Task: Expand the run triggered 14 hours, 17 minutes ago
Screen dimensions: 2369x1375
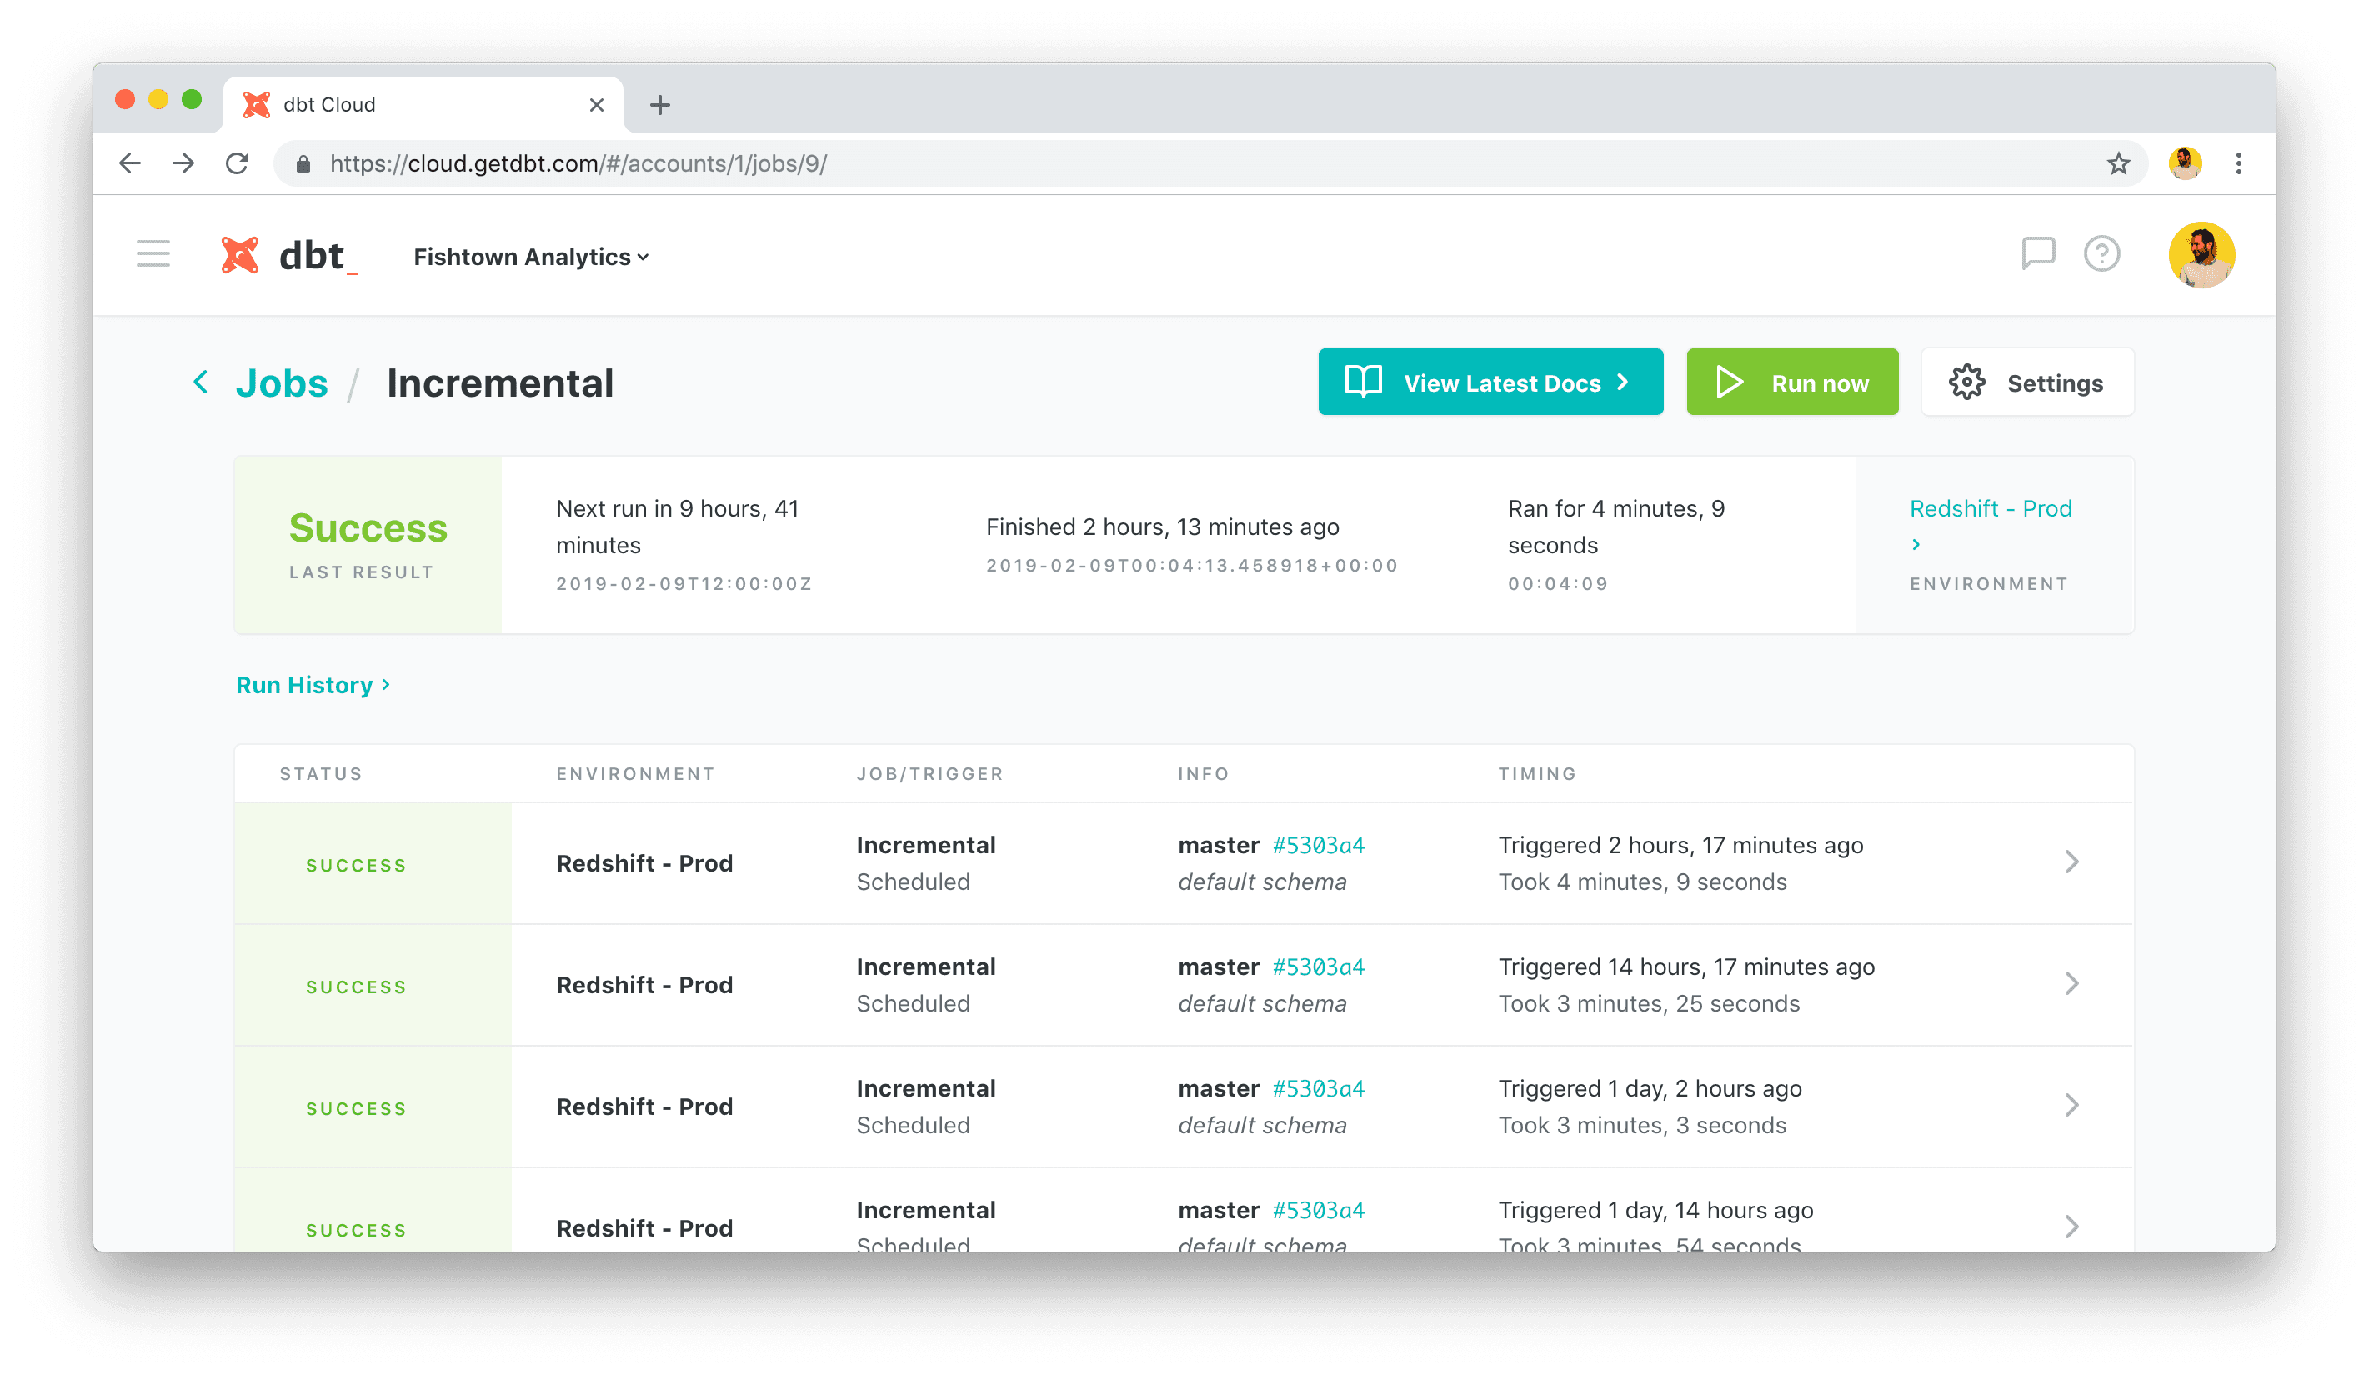Action: click(x=2071, y=983)
